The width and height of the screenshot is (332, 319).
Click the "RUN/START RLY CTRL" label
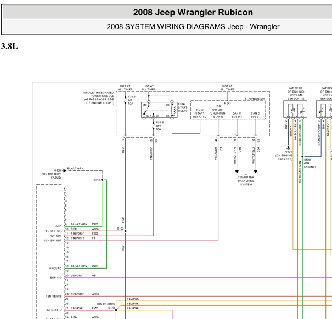(x=200, y=113)
